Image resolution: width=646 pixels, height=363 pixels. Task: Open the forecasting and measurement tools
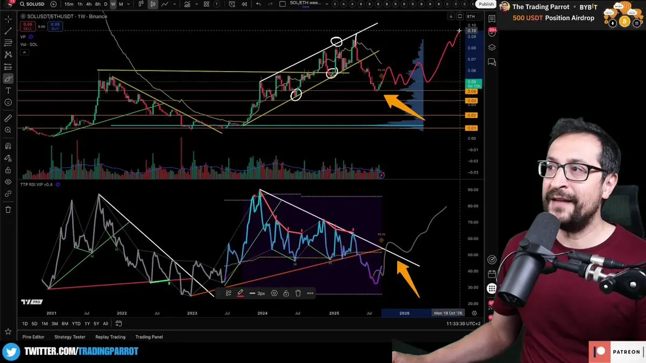point(8,67)
